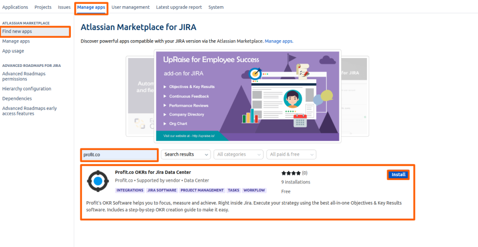
Task: Open Hierarchy configuration page
Action: click(x=27, y=89)
